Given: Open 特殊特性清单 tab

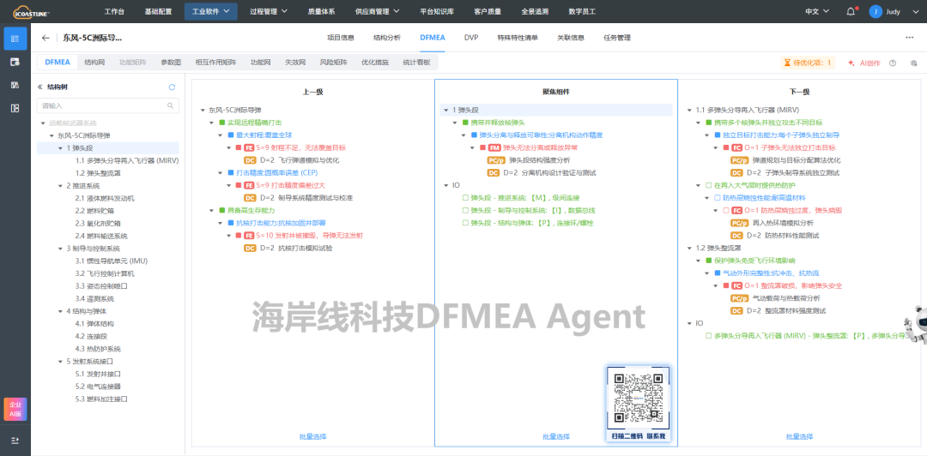Looking at the screenshot, I should point(518,38).
